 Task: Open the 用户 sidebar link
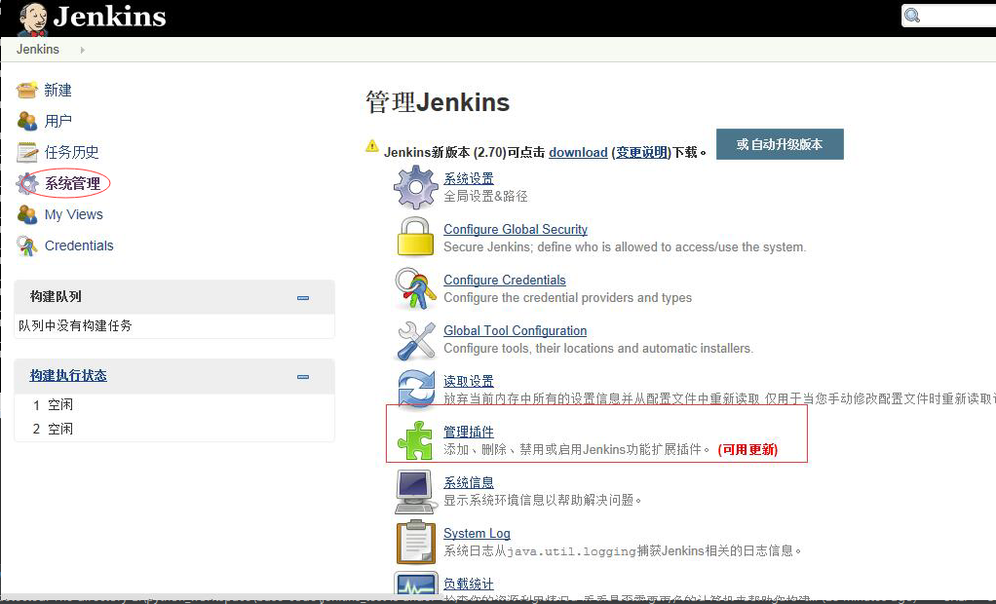57,121
